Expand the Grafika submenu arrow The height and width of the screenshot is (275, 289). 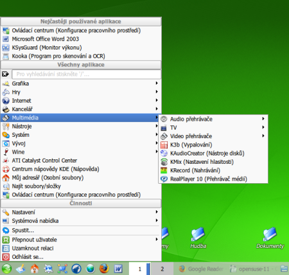click(157, 83)
